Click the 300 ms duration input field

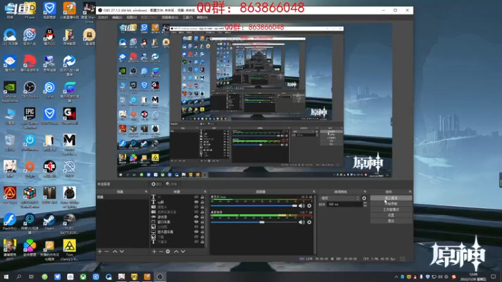coord(344,204)
